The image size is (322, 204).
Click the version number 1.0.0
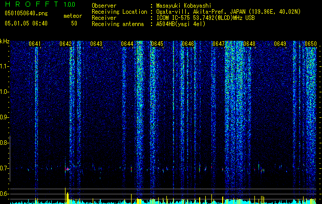pos(69,4)
